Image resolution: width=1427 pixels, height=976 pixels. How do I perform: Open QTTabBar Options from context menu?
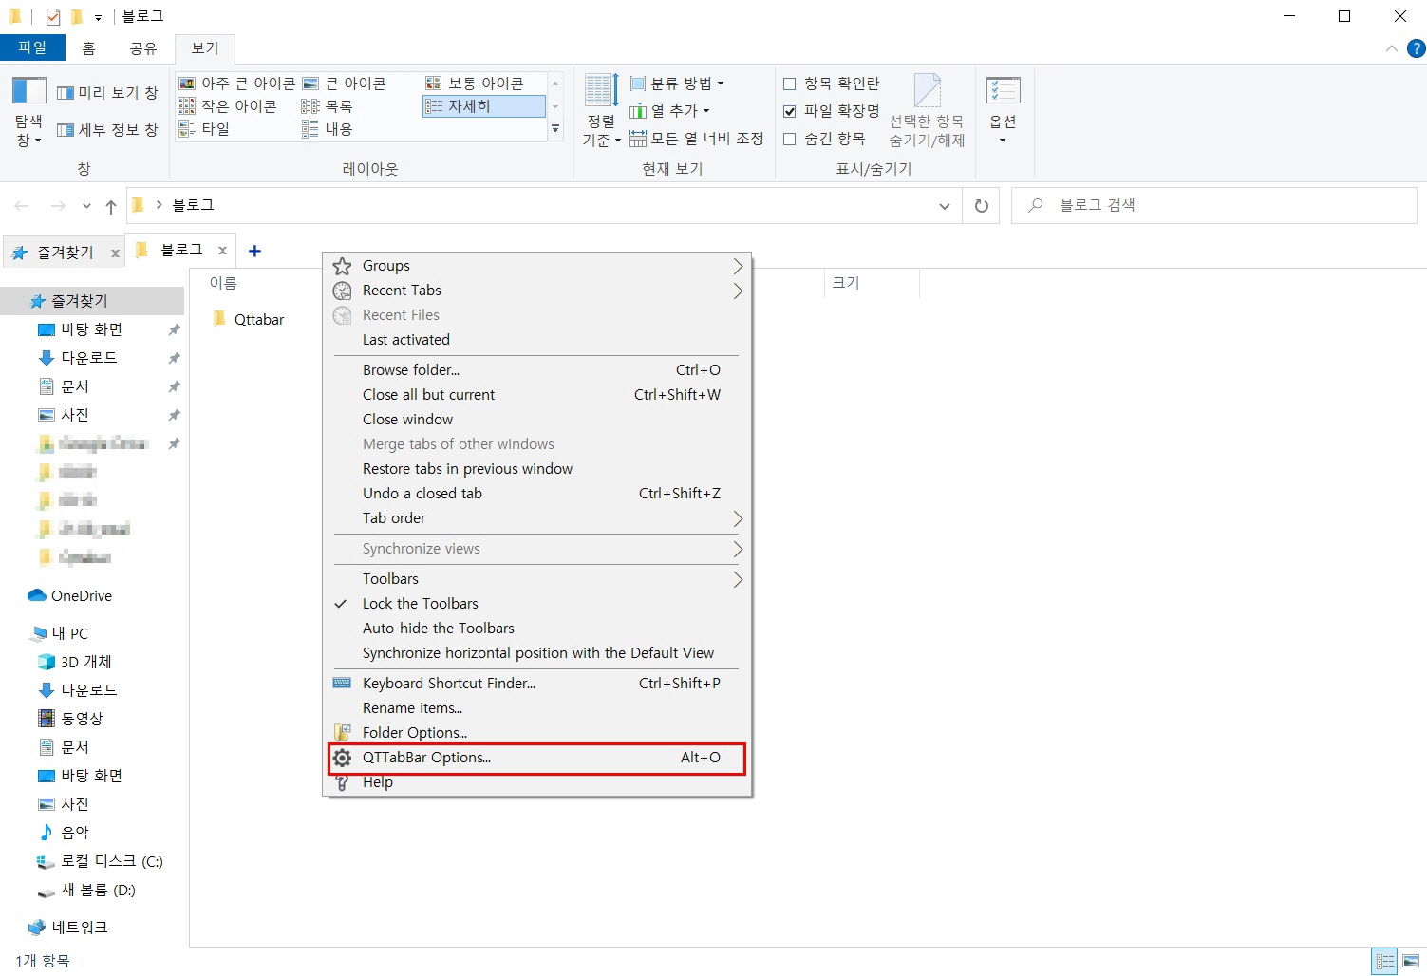537,758
